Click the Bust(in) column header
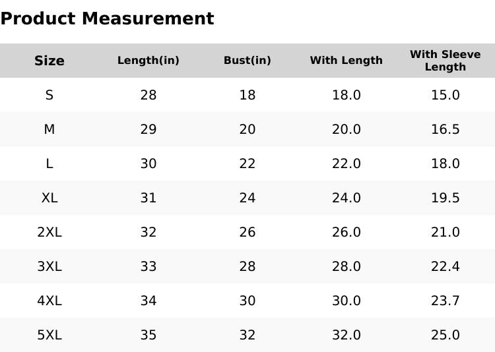Viewport: 495px width, 352px height. coord(247,61)
